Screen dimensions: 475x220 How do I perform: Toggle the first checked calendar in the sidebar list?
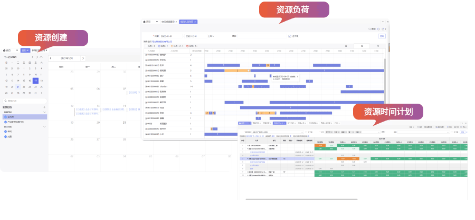[6, 117]
